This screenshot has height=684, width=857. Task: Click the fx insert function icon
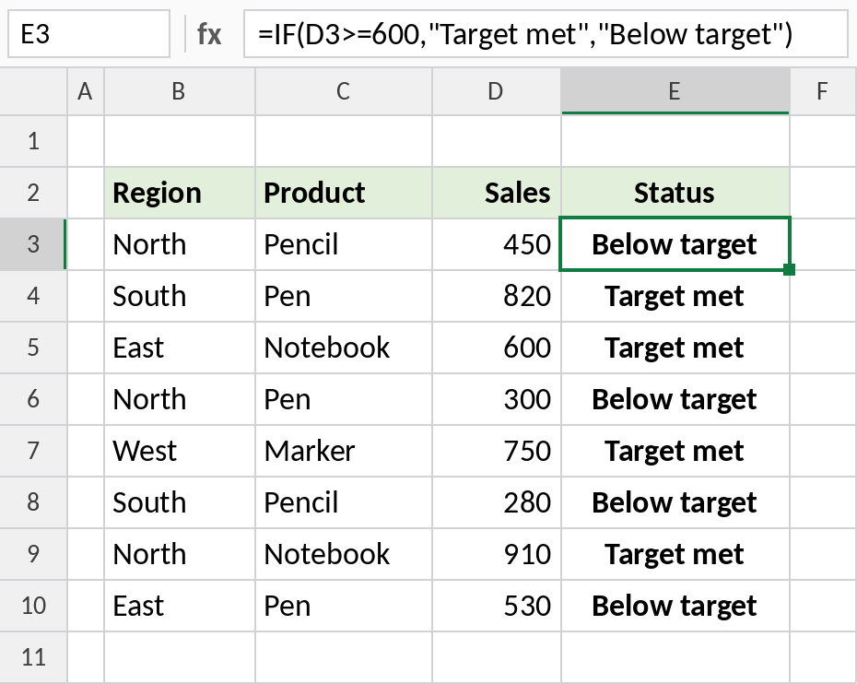(x=209, y=34)
